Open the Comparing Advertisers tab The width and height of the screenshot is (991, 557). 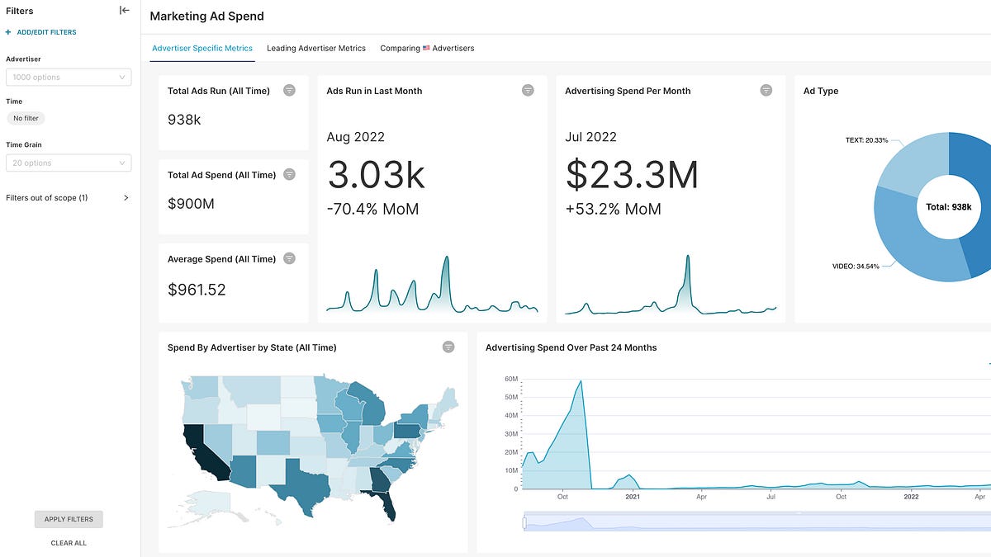click(427, 48)
